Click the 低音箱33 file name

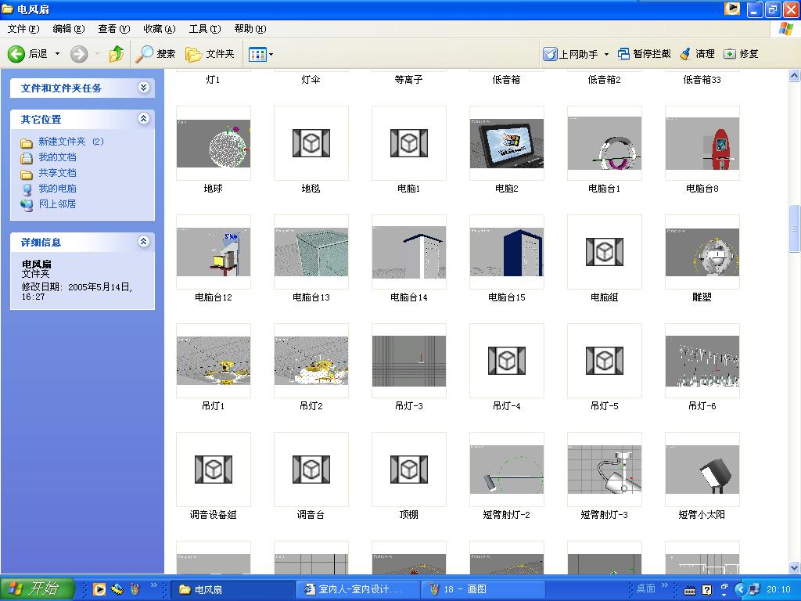click(702, 80)
